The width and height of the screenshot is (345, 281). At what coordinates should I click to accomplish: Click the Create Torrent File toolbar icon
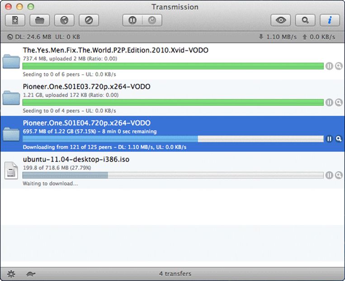(x=15, y=20)
